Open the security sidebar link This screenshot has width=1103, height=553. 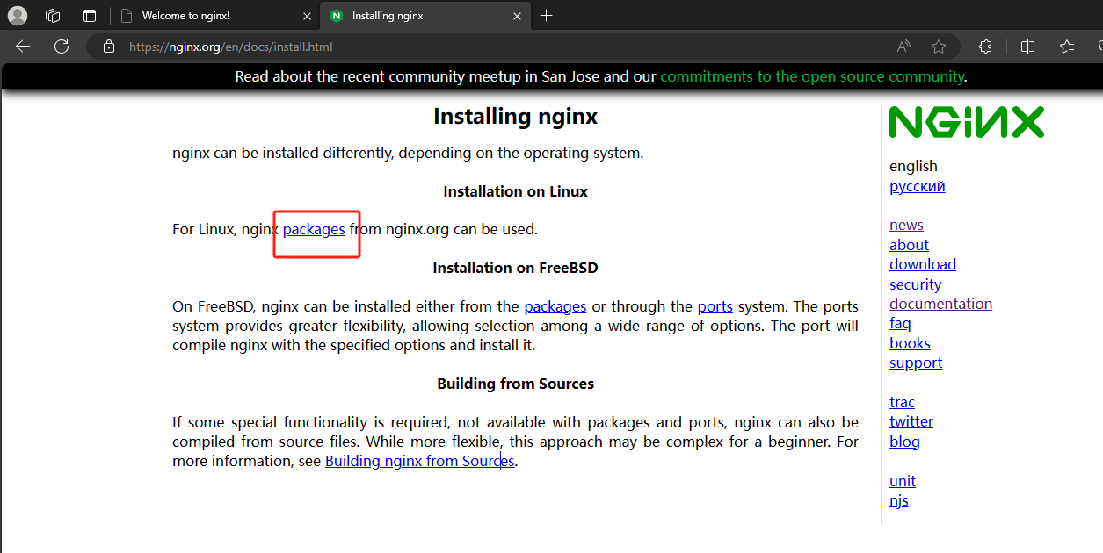coord(915,284)
